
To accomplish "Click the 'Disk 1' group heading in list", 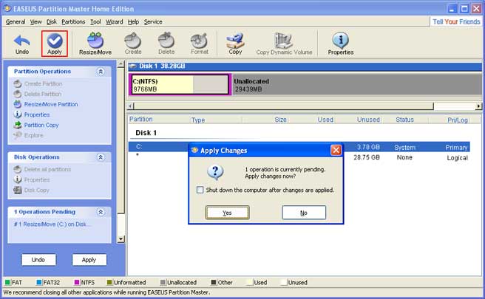I will [146, 133].
